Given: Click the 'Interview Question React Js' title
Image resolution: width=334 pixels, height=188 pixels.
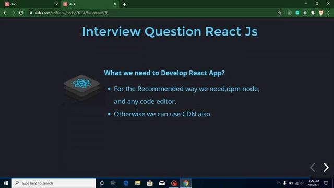Looking at the screenshot, I should click(x=170, y=31).
